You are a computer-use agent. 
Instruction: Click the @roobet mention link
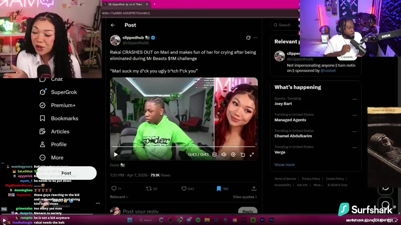click(328, 71)
